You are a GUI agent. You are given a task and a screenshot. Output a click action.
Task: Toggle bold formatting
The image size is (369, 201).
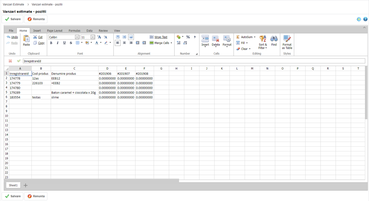pos(51,43)
